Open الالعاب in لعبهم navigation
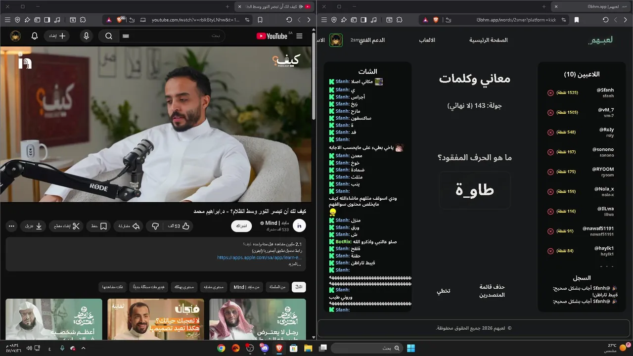Viewport: 633px width, 356px height. point(427,40)
